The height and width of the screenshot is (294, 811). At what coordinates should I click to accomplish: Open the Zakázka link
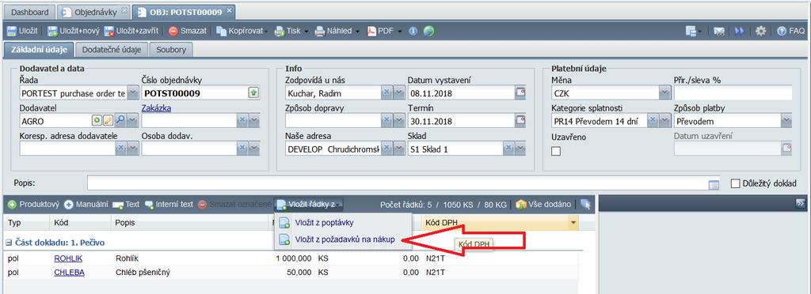pyautogui.click(x=156, y=108)
